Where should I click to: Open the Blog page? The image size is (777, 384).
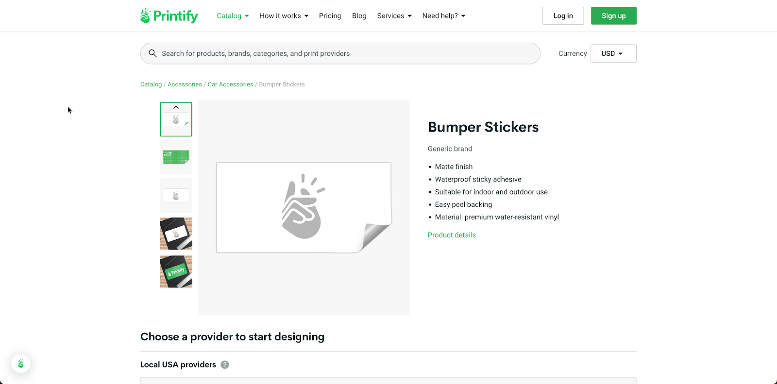359,16
